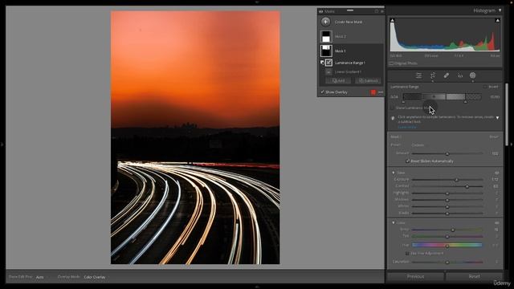Toggle the Invert checkbox for Luminance Range
Screen dimensions: 514x289
[x=485, y=87]
